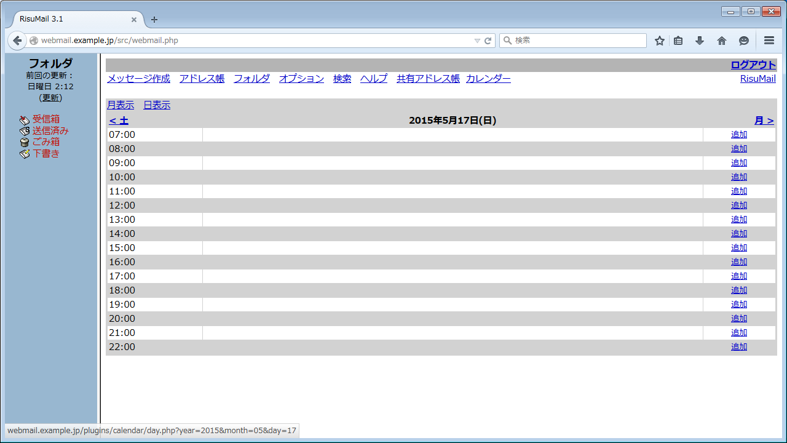Go to next day via 月 >
Image resolution: width=787 pixels, height=443 pixels.
click(x=764, y=121)
